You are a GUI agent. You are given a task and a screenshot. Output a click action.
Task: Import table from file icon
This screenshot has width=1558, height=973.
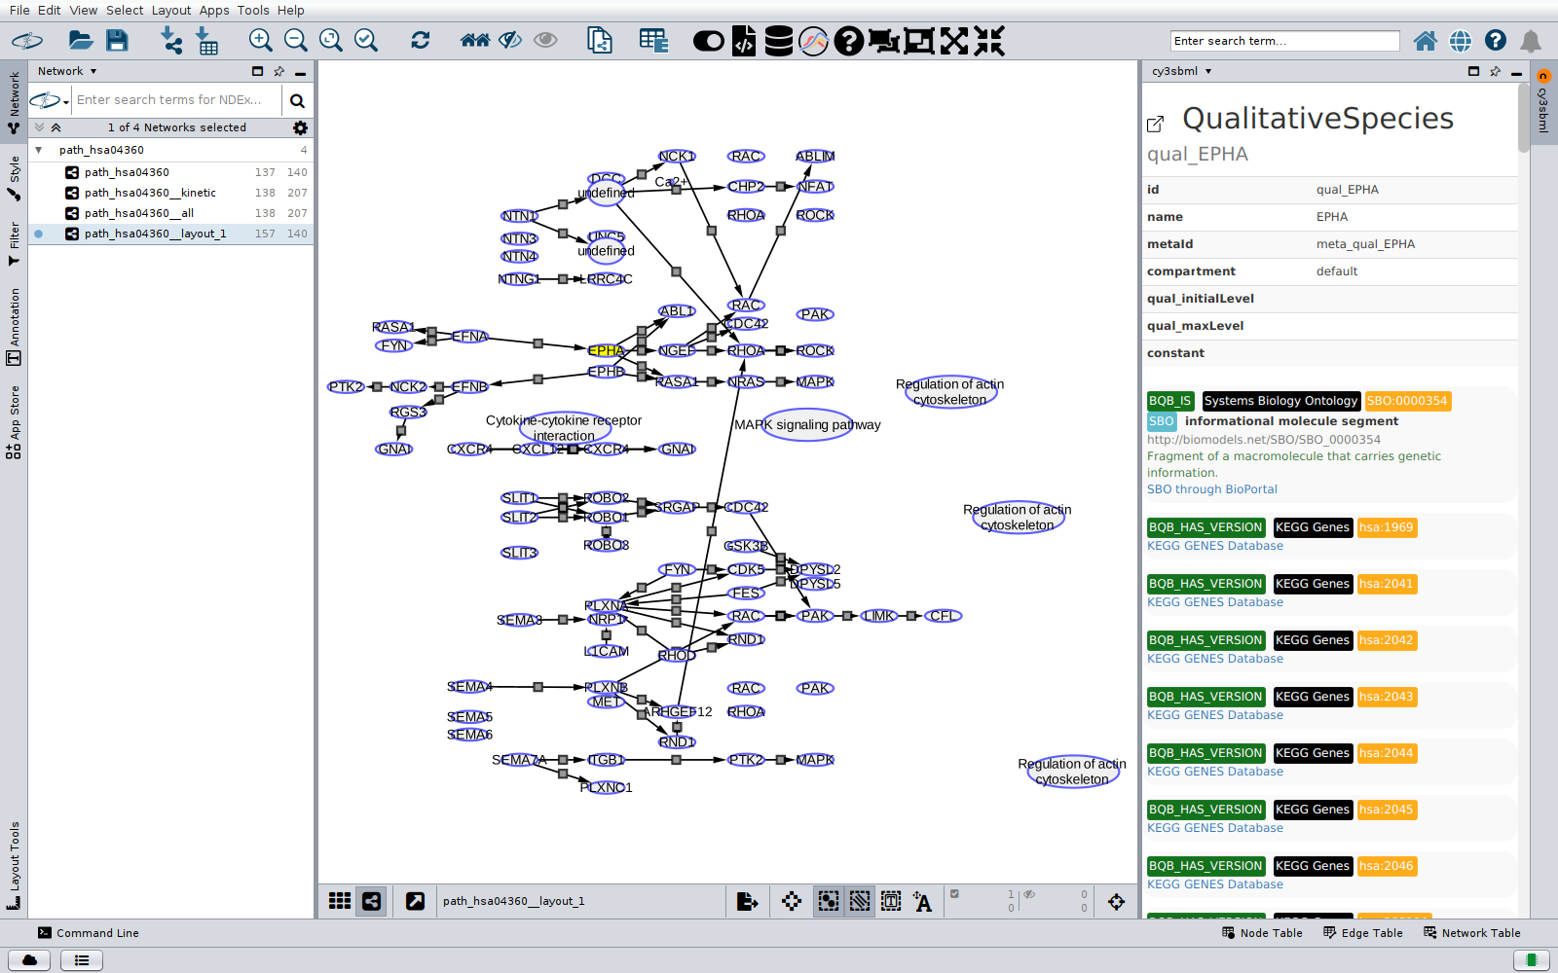(206, 40)
